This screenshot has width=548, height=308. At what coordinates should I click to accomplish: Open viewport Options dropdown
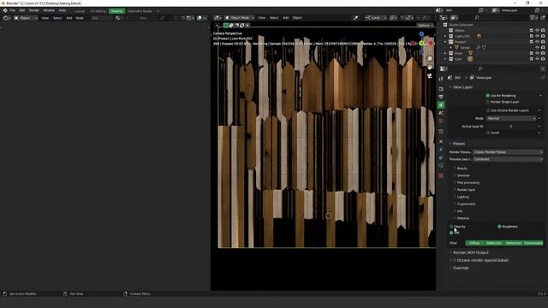click(x=425, y=25)
